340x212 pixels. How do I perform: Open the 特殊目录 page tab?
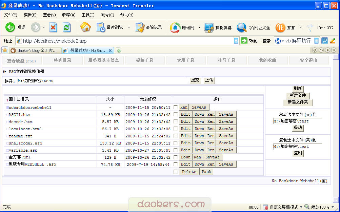pos(63,60)
